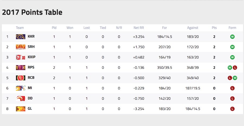Click the DD team logo
This screenshot has height=126, width=244.
coord(20,98)
